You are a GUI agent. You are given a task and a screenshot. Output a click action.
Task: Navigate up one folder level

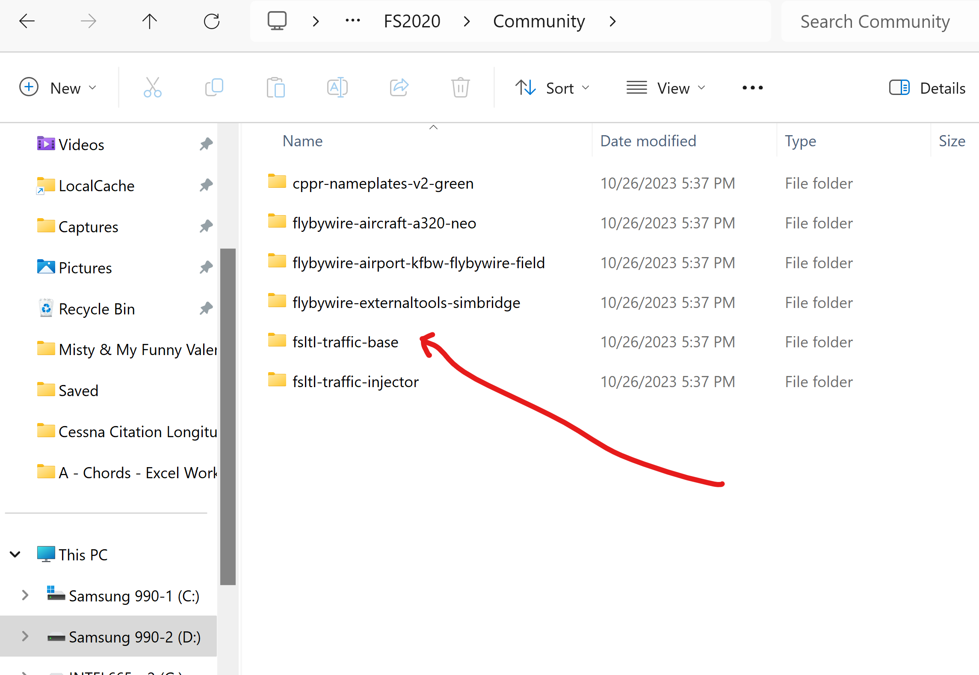[x=149, y=21]
